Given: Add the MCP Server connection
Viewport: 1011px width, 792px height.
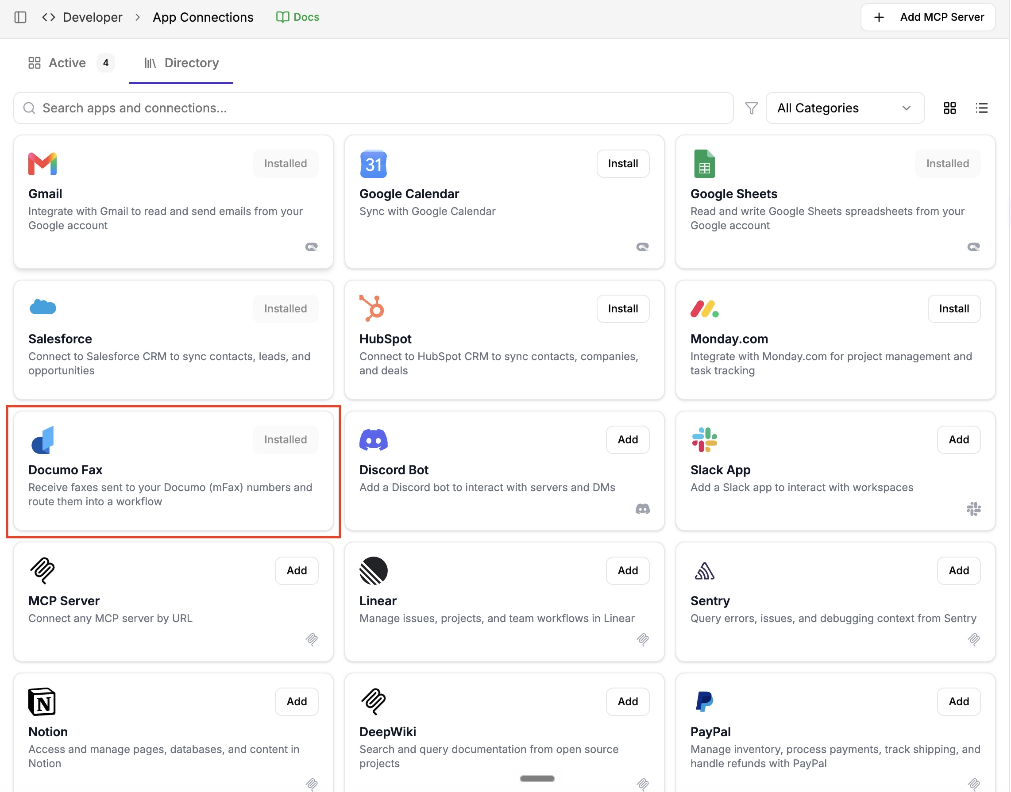Looking at the screenshot, I should tap(296, 571).
